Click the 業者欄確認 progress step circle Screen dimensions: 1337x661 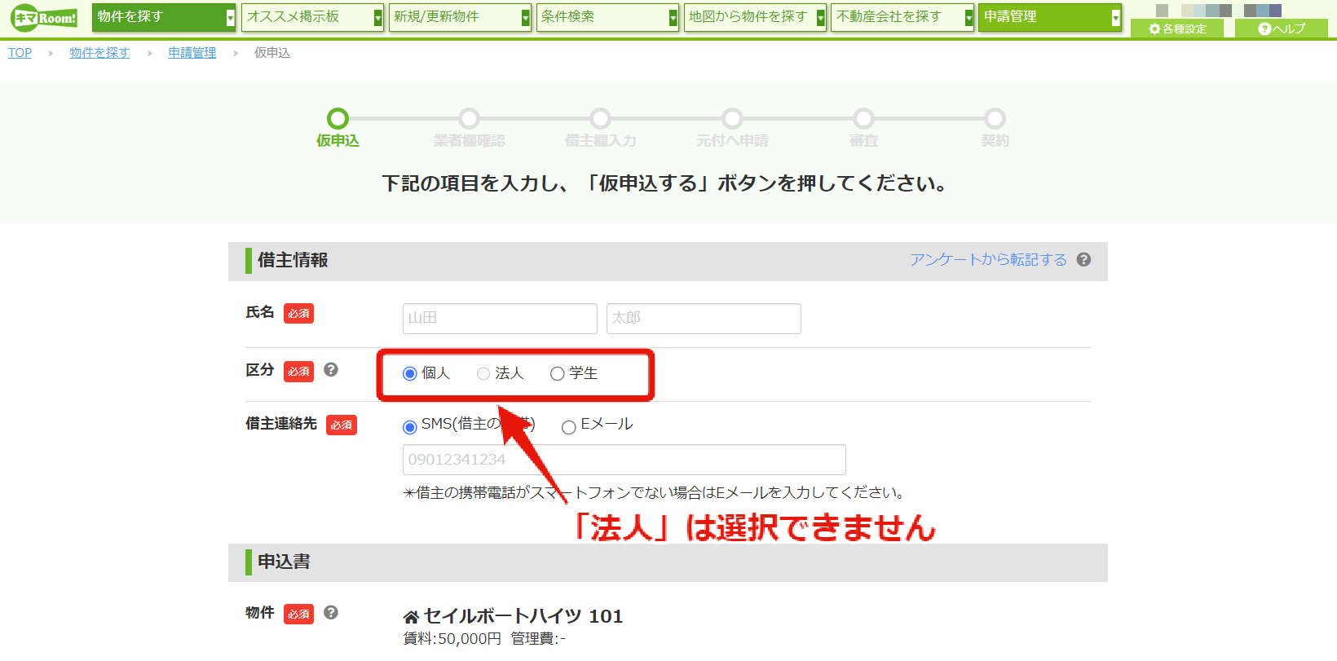(x=469, y=119)
